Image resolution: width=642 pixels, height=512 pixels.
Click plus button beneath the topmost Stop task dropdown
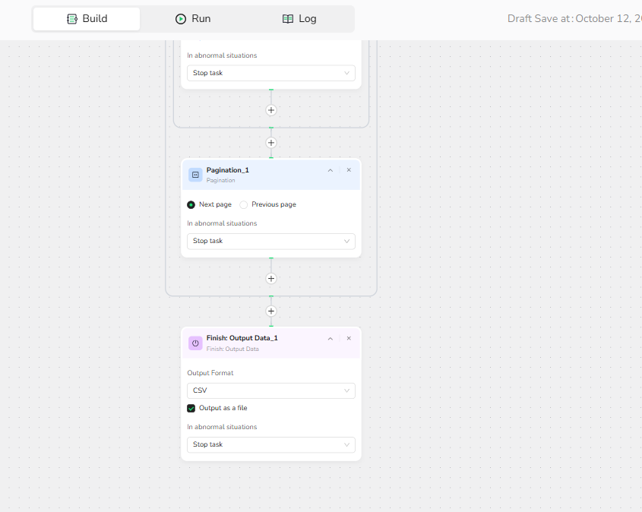(271, 110)
